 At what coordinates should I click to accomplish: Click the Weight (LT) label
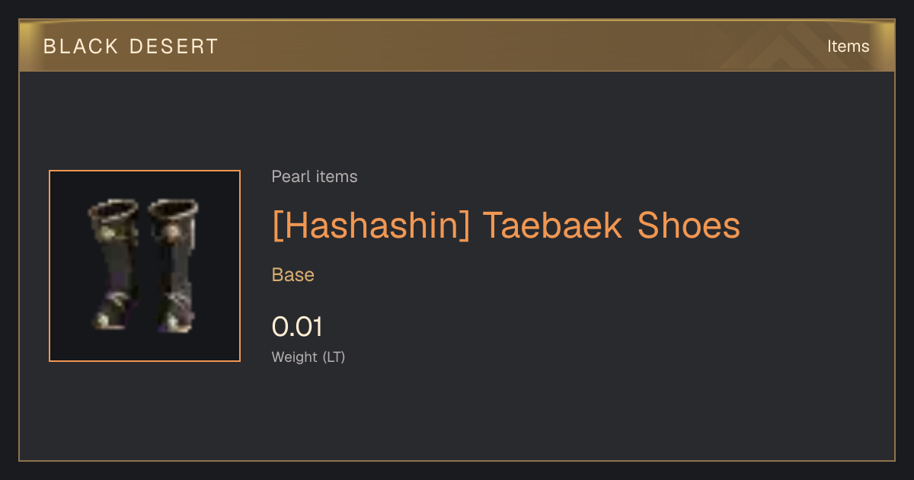click(x=308, y=357)
